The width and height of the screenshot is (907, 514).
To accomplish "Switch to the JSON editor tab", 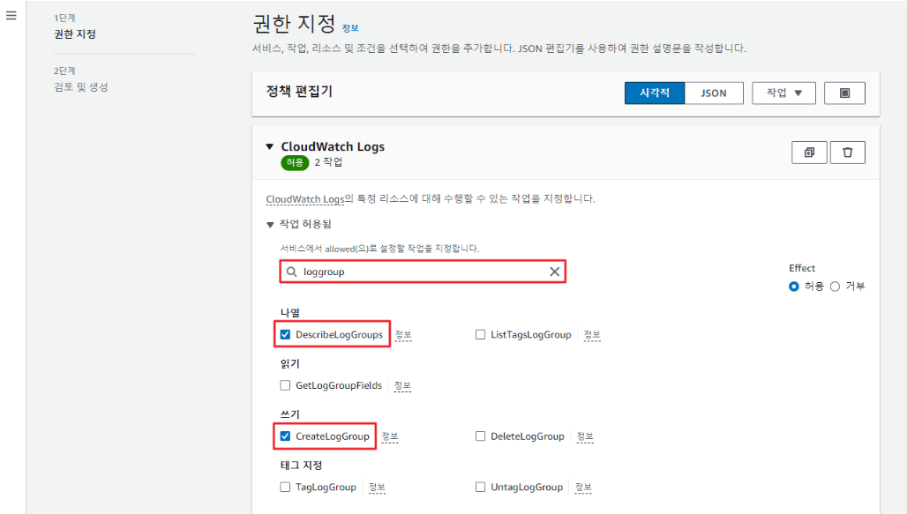I will (x=714, y=93).
